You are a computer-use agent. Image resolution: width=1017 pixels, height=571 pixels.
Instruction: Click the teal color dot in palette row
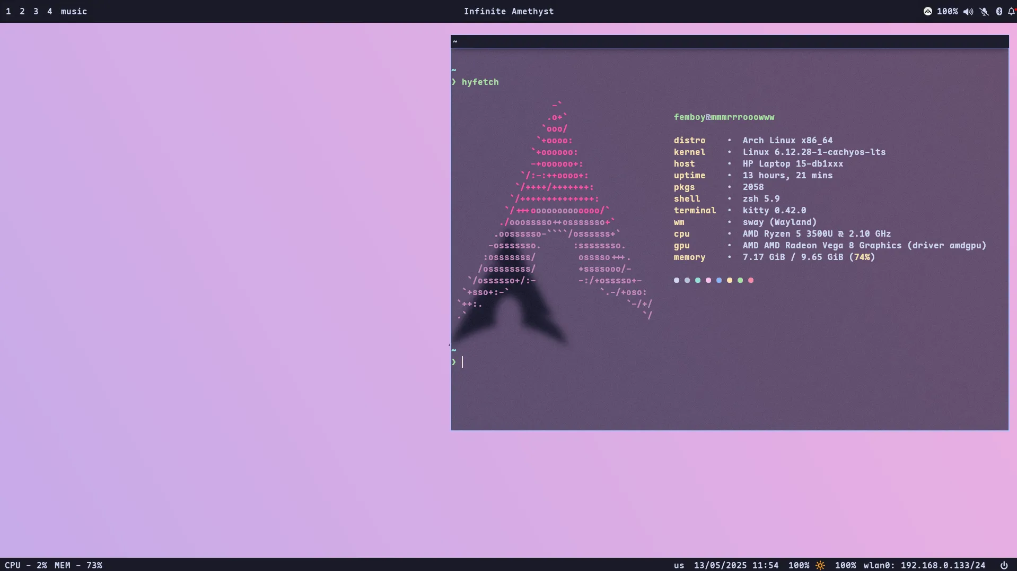[x=698, y=280]
